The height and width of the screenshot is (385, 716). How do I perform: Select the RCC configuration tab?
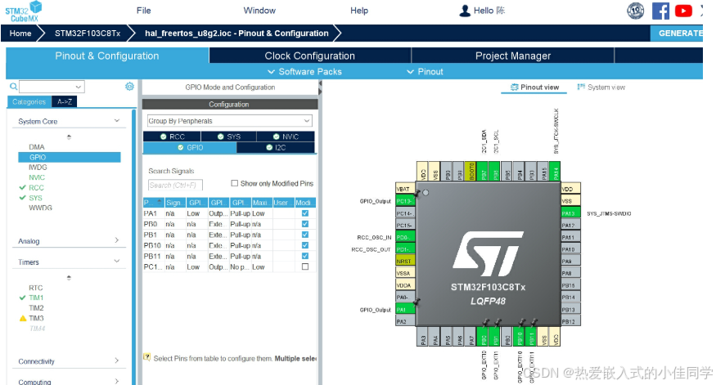(172, 137)
